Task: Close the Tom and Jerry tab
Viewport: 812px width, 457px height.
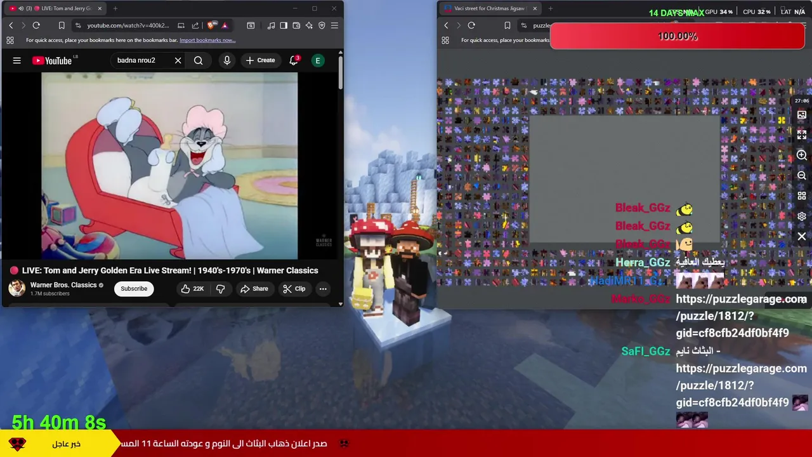Action: click(99, 8)
